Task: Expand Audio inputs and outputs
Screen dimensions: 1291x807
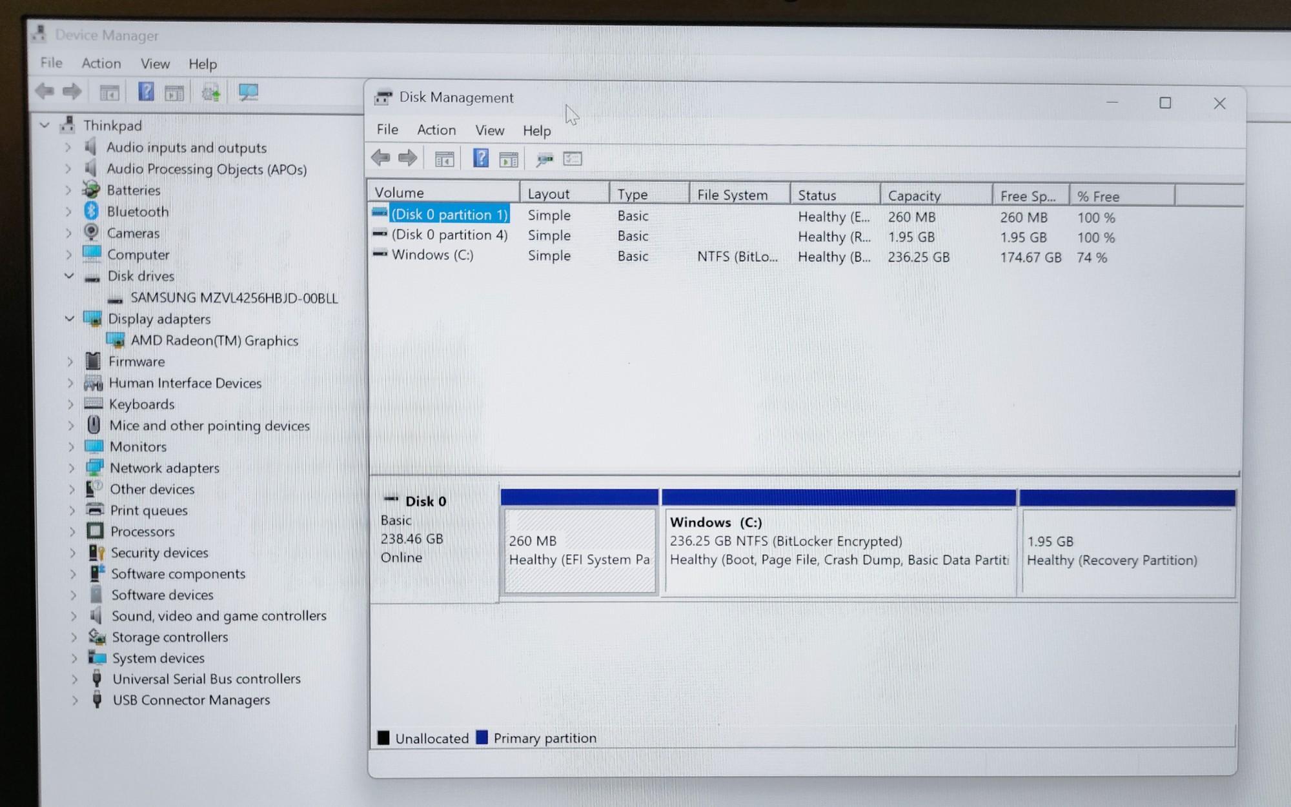Action: 68,147
